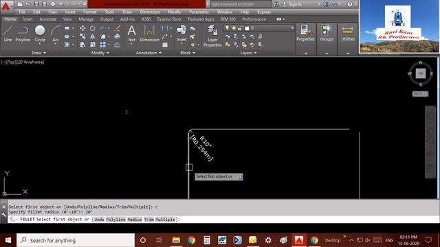440x247 pixels.
Task: Open Layer Properties manager
Action: (x=212, y=36)
